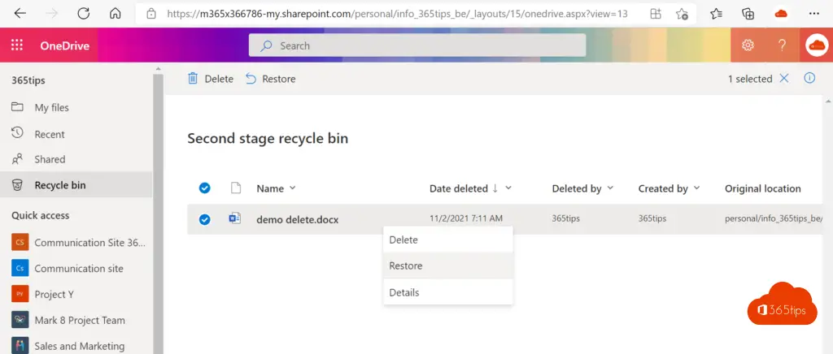This screenshot has height=354, width=833.
Task: Open the Deleted by column dropdown
Action: (610, 188)
